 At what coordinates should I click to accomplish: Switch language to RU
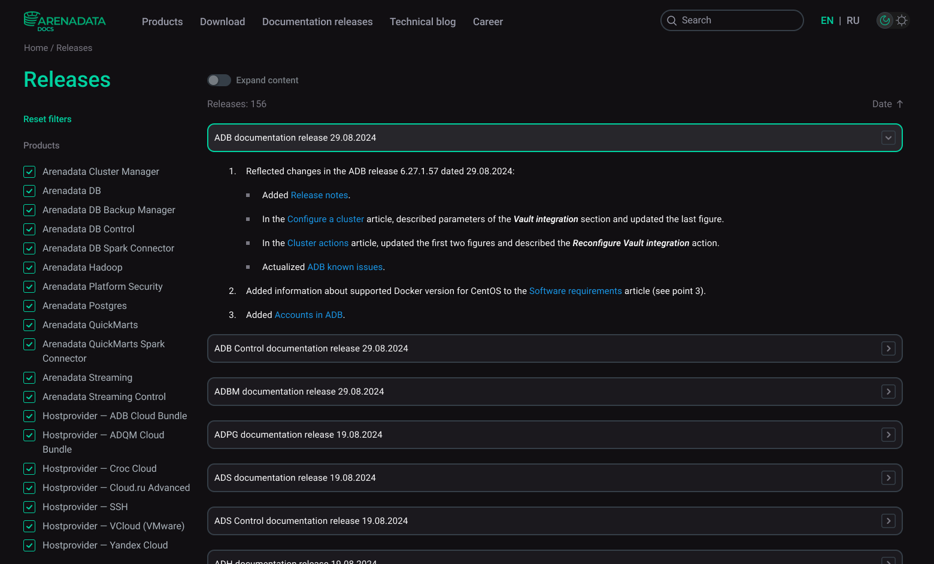(x=853, y=20)
